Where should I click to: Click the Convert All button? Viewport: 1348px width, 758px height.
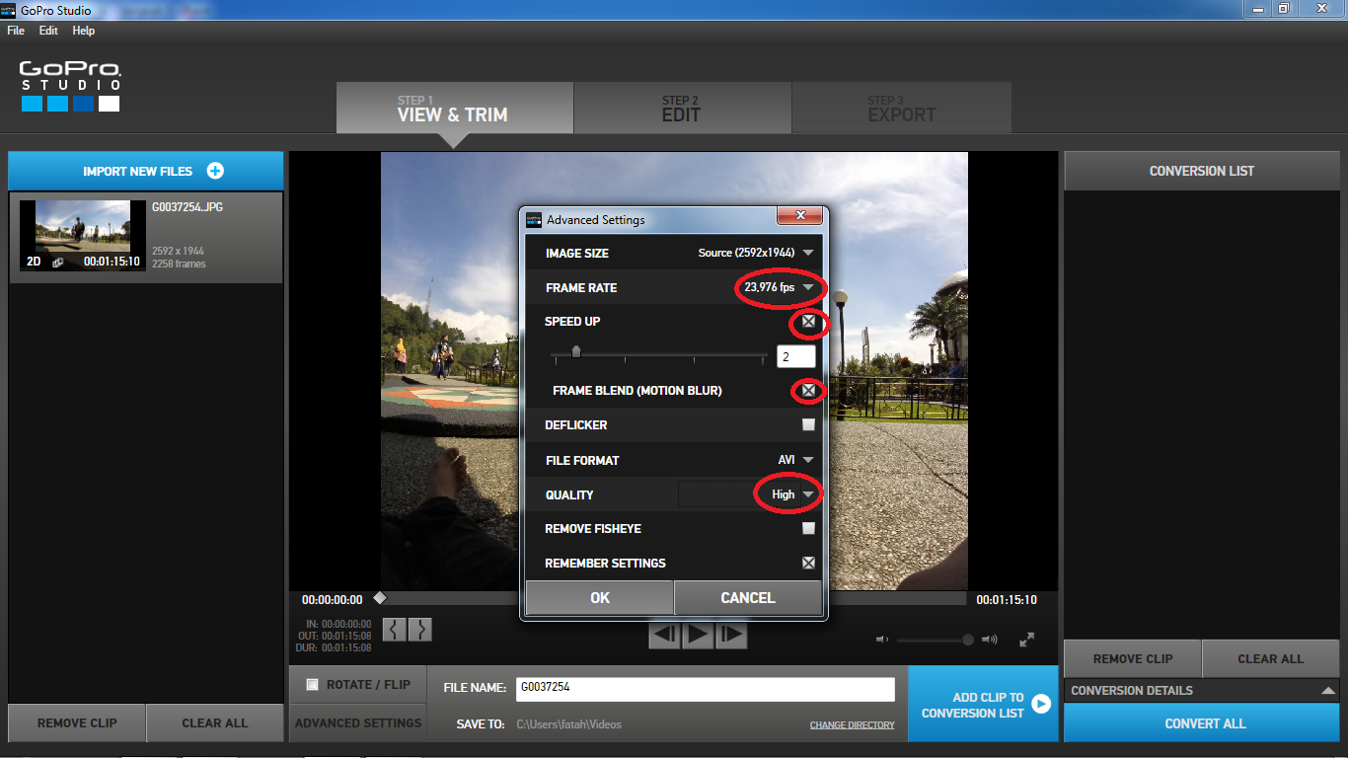tap(1201, 723)
